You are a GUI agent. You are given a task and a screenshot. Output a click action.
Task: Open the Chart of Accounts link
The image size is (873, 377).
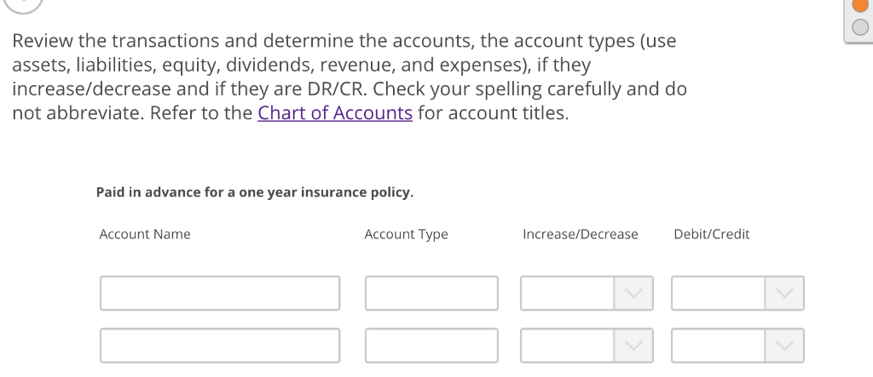point(334,113)
